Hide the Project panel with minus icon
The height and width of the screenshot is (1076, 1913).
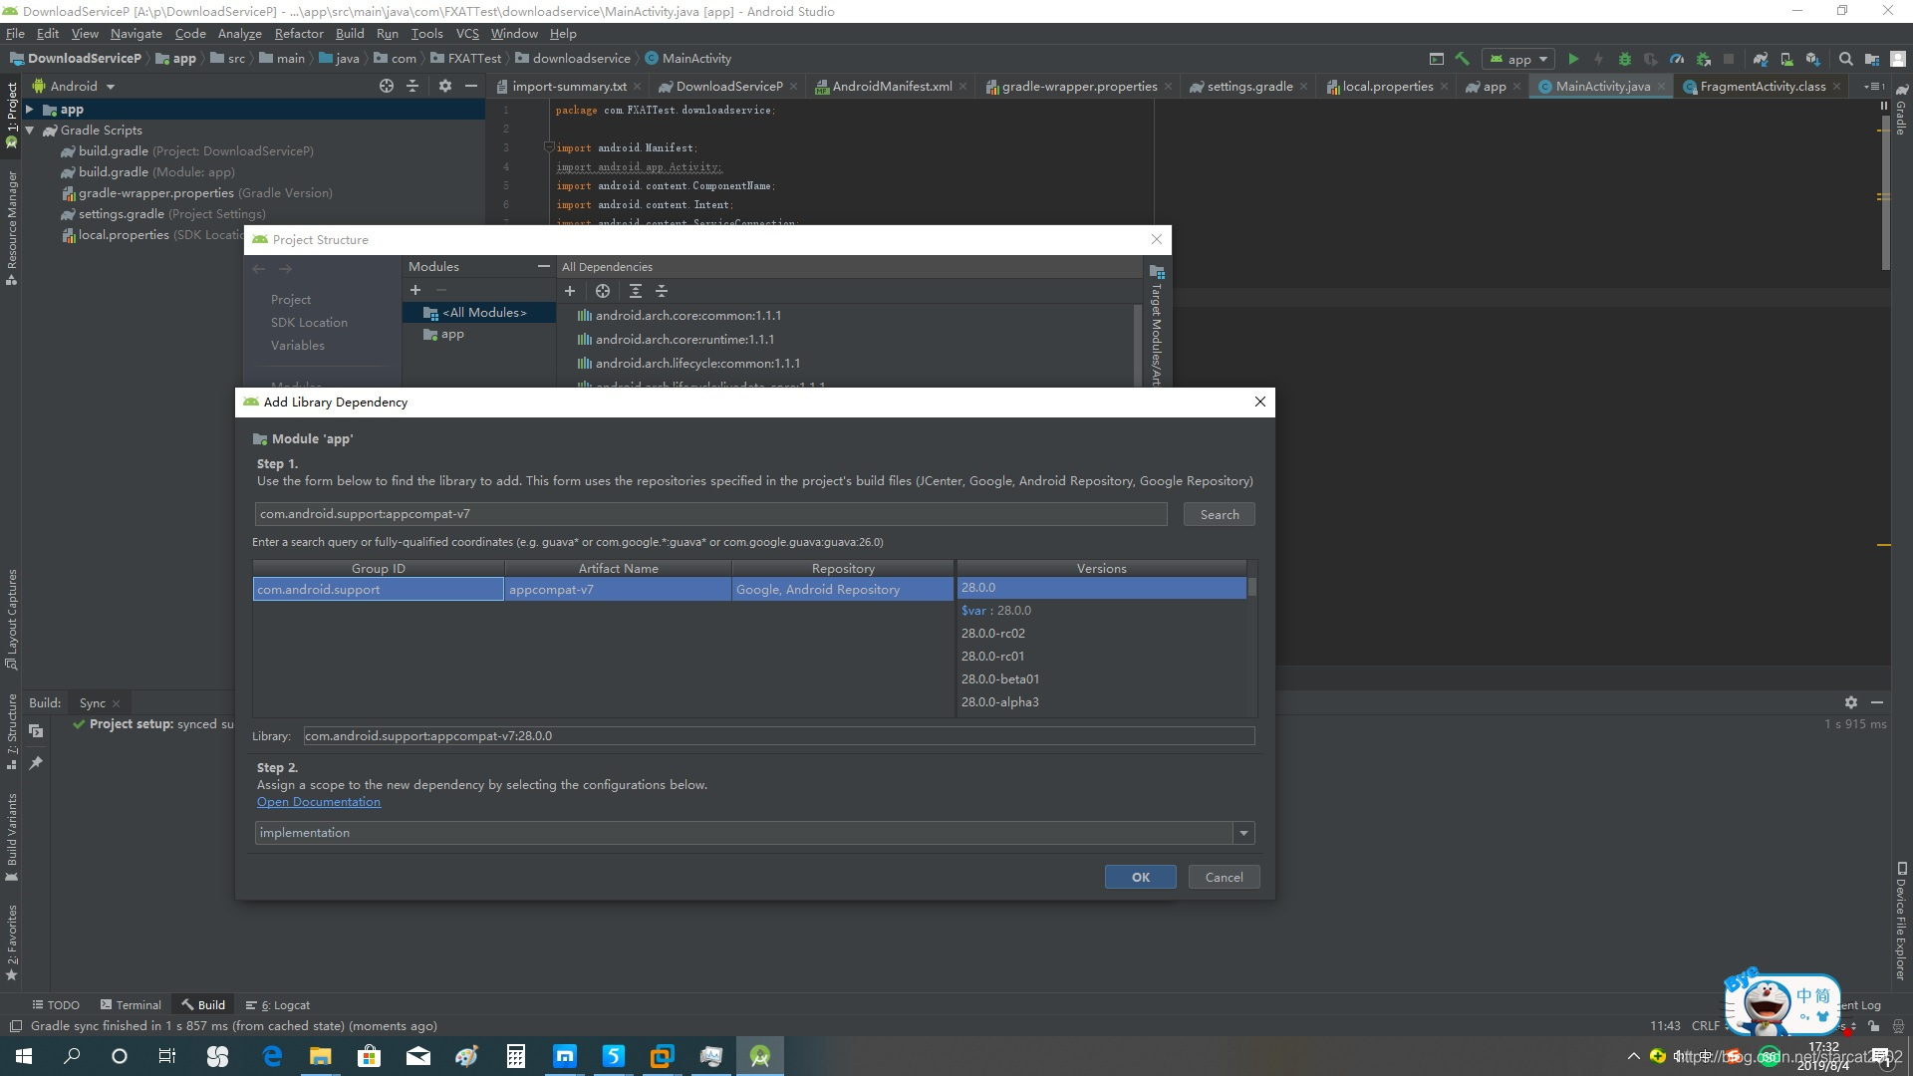pyautogui.click(x=471, y=86)
